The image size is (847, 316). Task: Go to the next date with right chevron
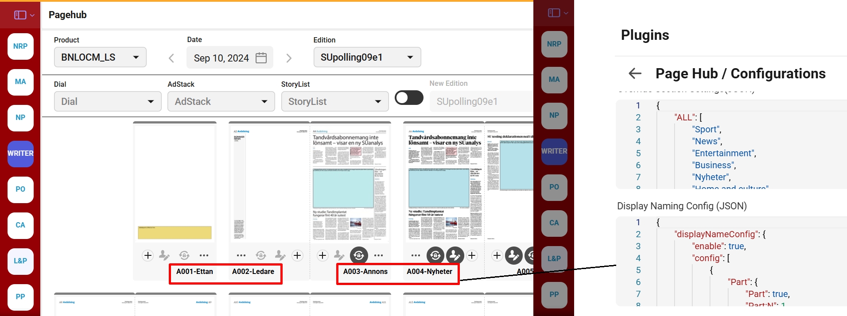289,58
